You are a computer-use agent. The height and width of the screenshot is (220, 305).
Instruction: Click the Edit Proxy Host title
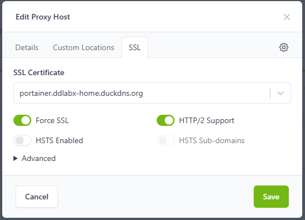(x=43, y=17)
